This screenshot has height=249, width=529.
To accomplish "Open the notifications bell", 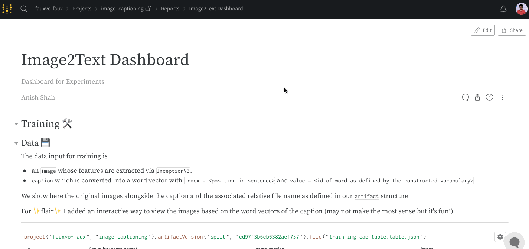I will 503,9.
